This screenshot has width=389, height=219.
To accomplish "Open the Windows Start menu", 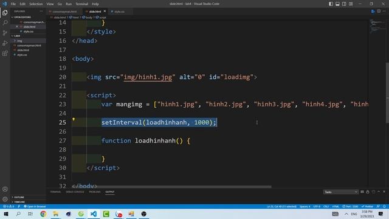I will (6, 214).
